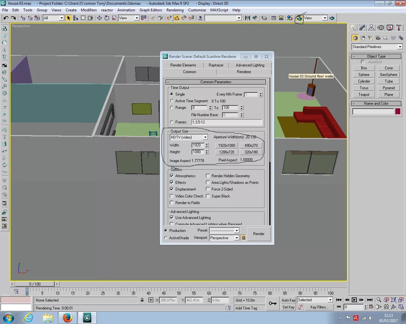Toggle the key mode large key icon
This screenshot has width=406, height=324.
click(x=272, y=303)
